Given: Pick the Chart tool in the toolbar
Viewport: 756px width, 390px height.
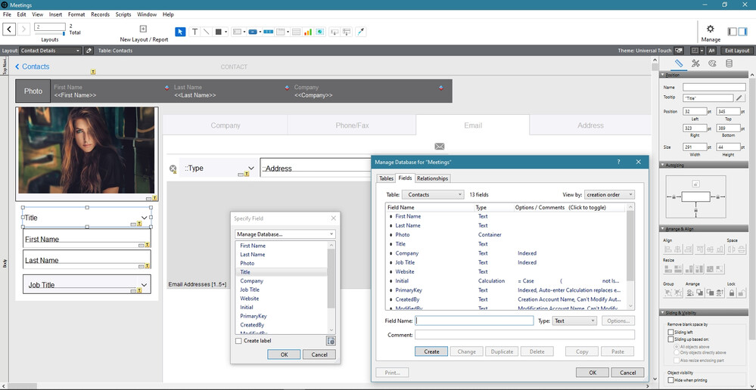Looking at the screenshot, I should (308, 32).
